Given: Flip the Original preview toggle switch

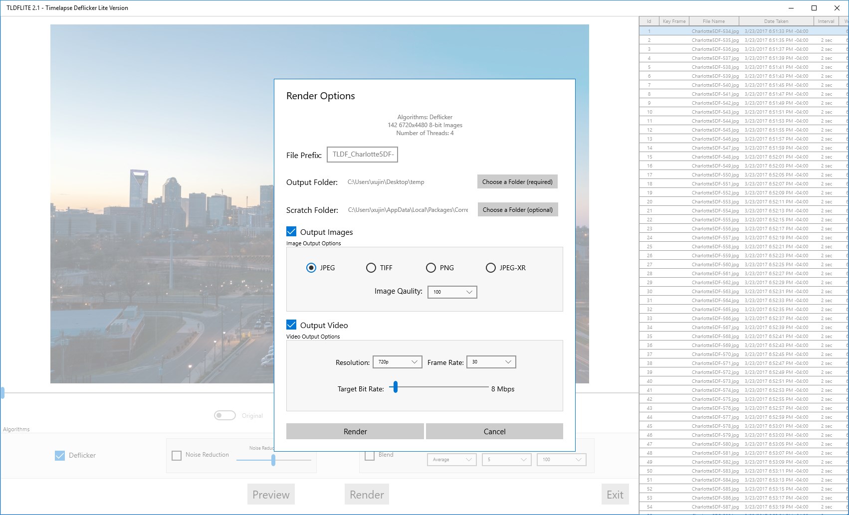Looking at the screenshot, I should pyautogui.click(x=225, y=415).
